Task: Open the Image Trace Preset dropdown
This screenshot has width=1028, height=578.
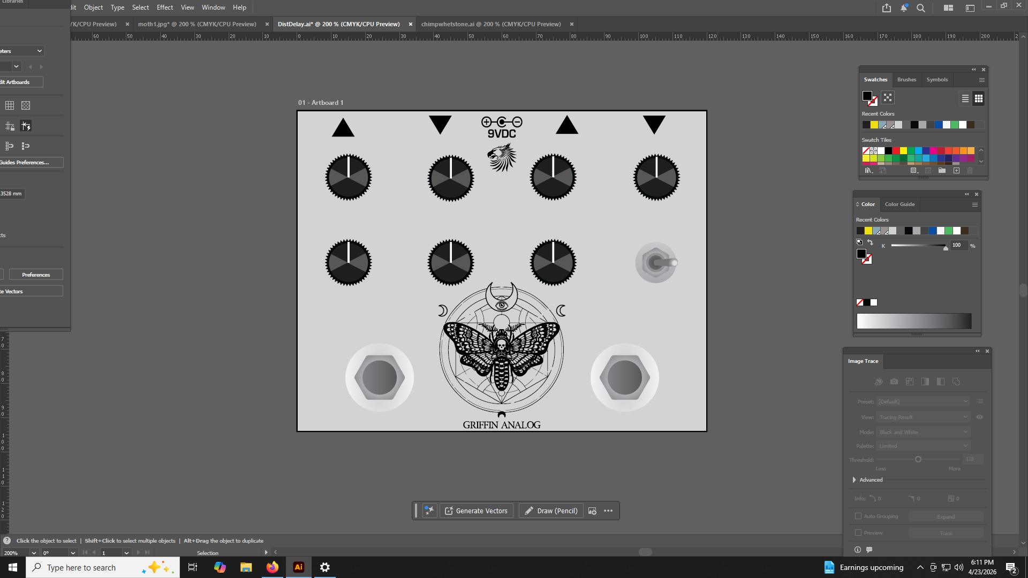Action: 923,401
